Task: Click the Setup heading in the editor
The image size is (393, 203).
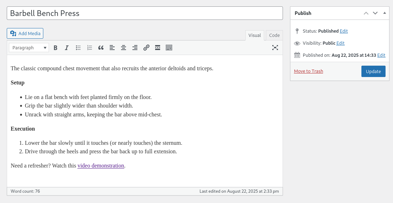Action: point(17,83)
